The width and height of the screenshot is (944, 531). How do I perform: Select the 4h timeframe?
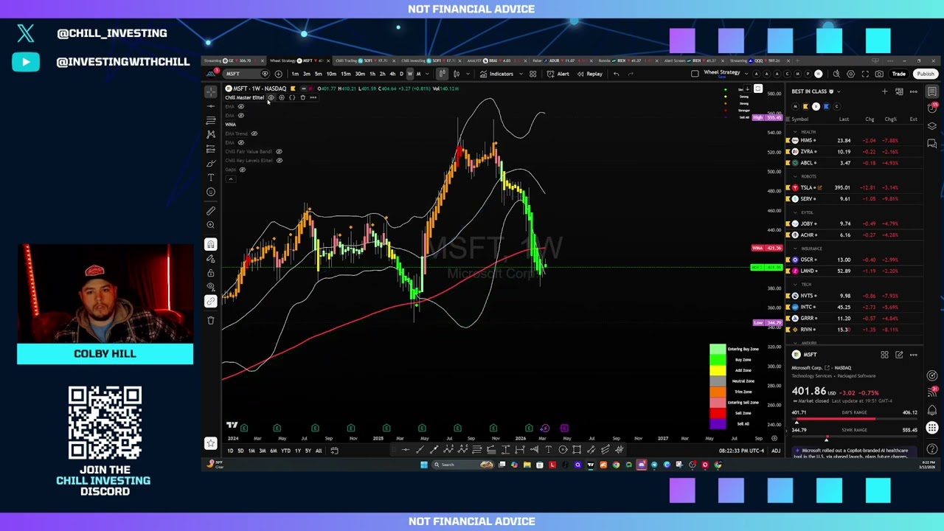point(392,74)
